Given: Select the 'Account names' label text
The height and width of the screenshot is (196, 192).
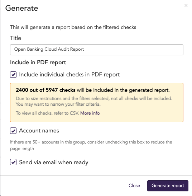Looking at the screenshot, I should point(39,131).
